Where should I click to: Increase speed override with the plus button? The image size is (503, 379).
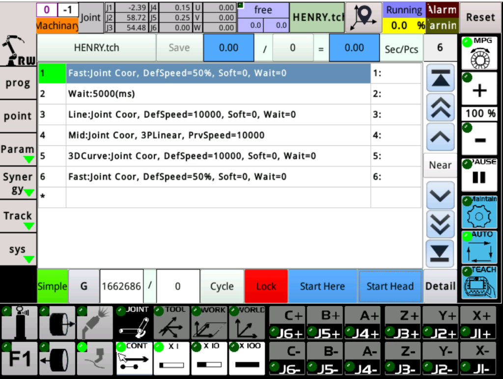point(479,89)
